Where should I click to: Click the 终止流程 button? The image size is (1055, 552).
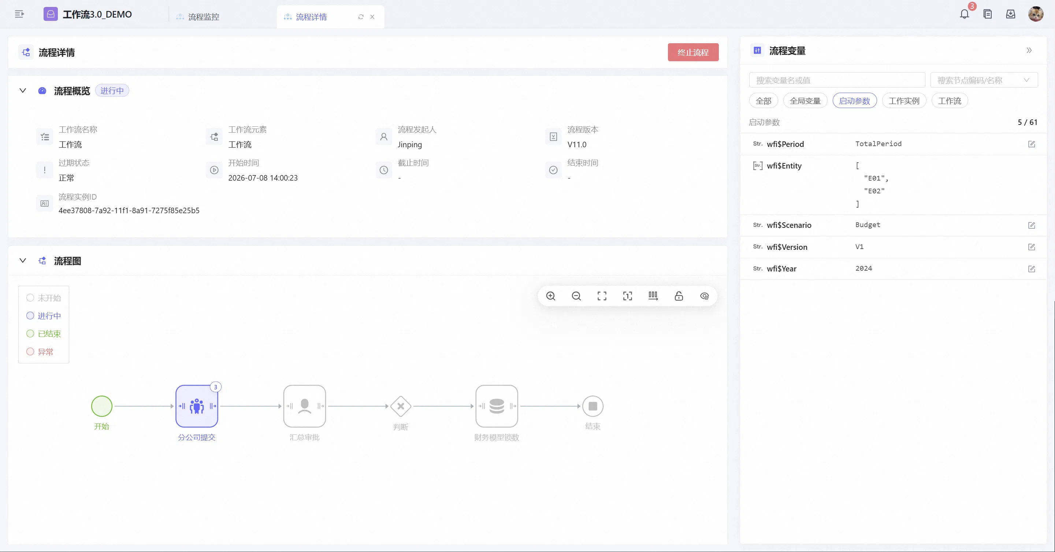tap(693, 52)
